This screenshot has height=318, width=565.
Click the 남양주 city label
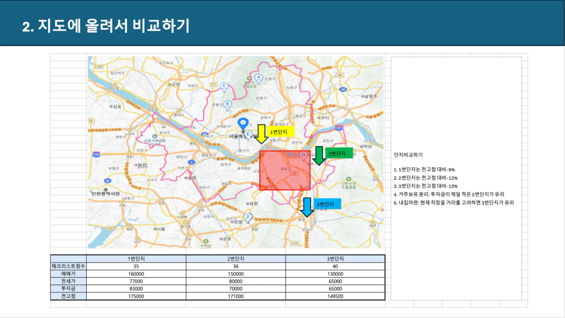click(370, 96)
